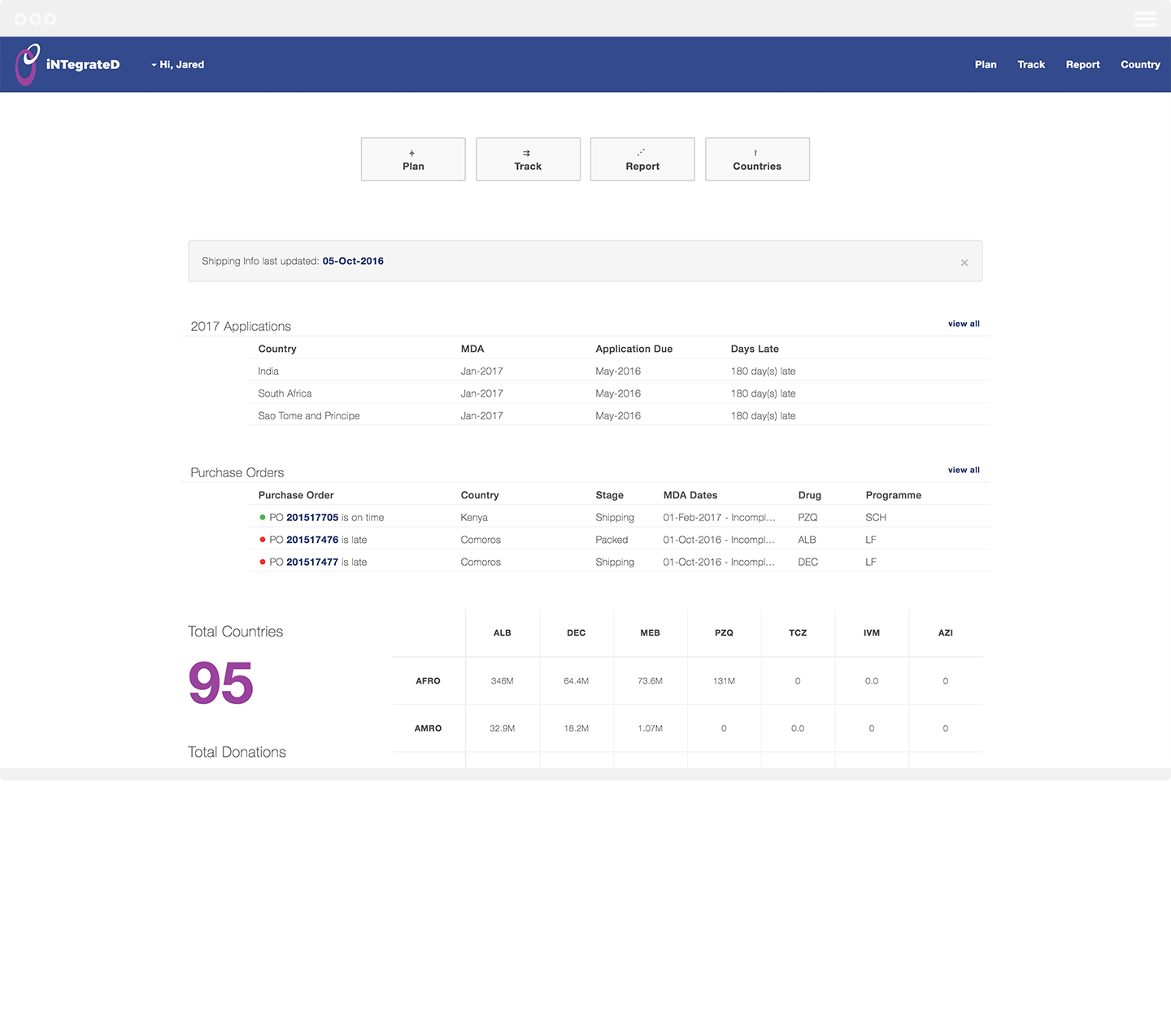The image size is (1171, 1021).
Task: Click green status dot for PO 201517705
Action: tap(263, 517)
